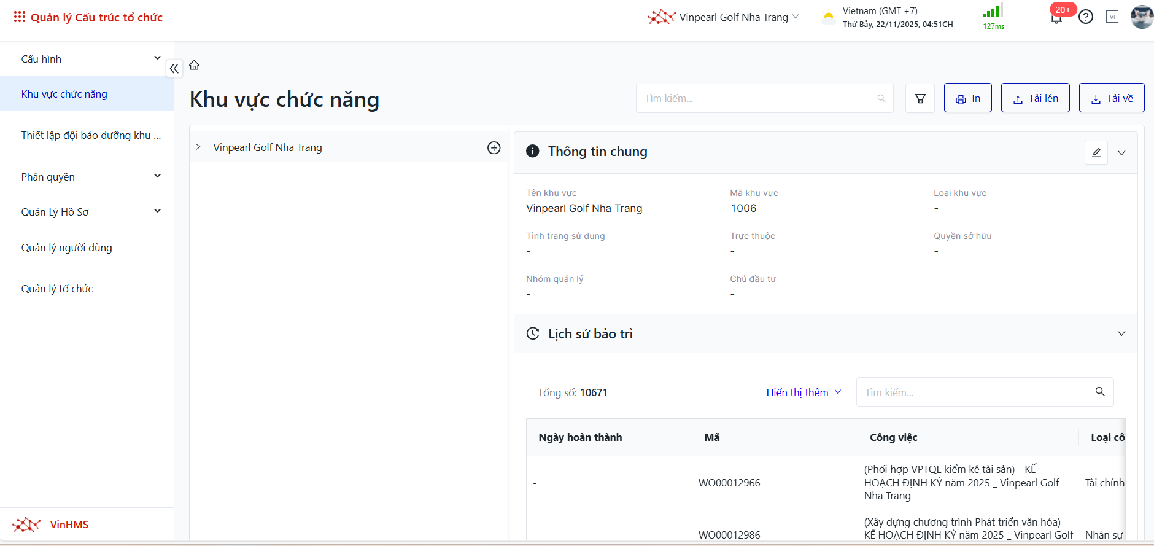Open the notifications bell
1154x546 pixels.
coord(1056,18)
